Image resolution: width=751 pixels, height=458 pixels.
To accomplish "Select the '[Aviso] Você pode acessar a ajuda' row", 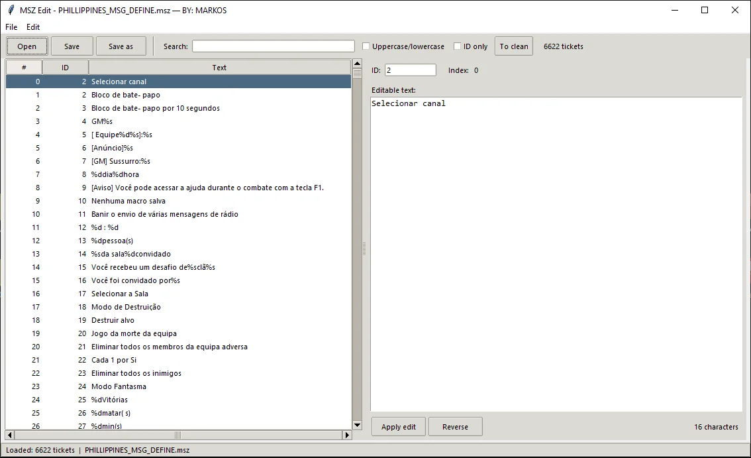I will 178,188.
